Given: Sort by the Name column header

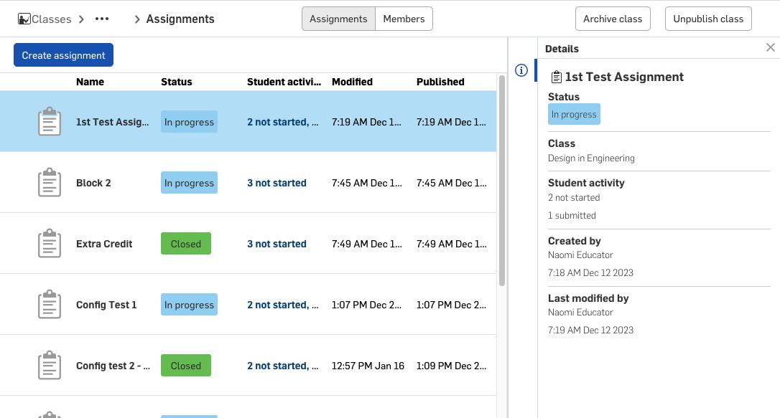Looking at the screenshot, I should pos(90,82).
